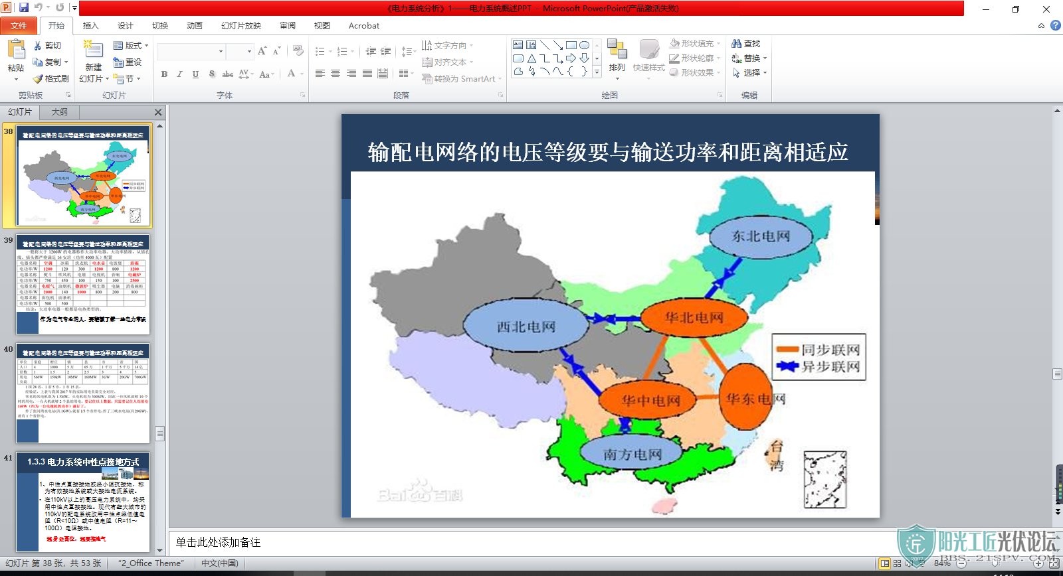Select the isosceles triangle shape
Image resolution: width=1063 pixels, height=576 pixels.
point(531,58)
